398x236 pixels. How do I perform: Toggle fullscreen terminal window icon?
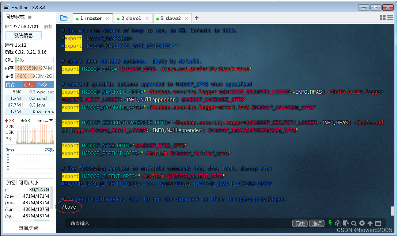click(x=378, y=223)
